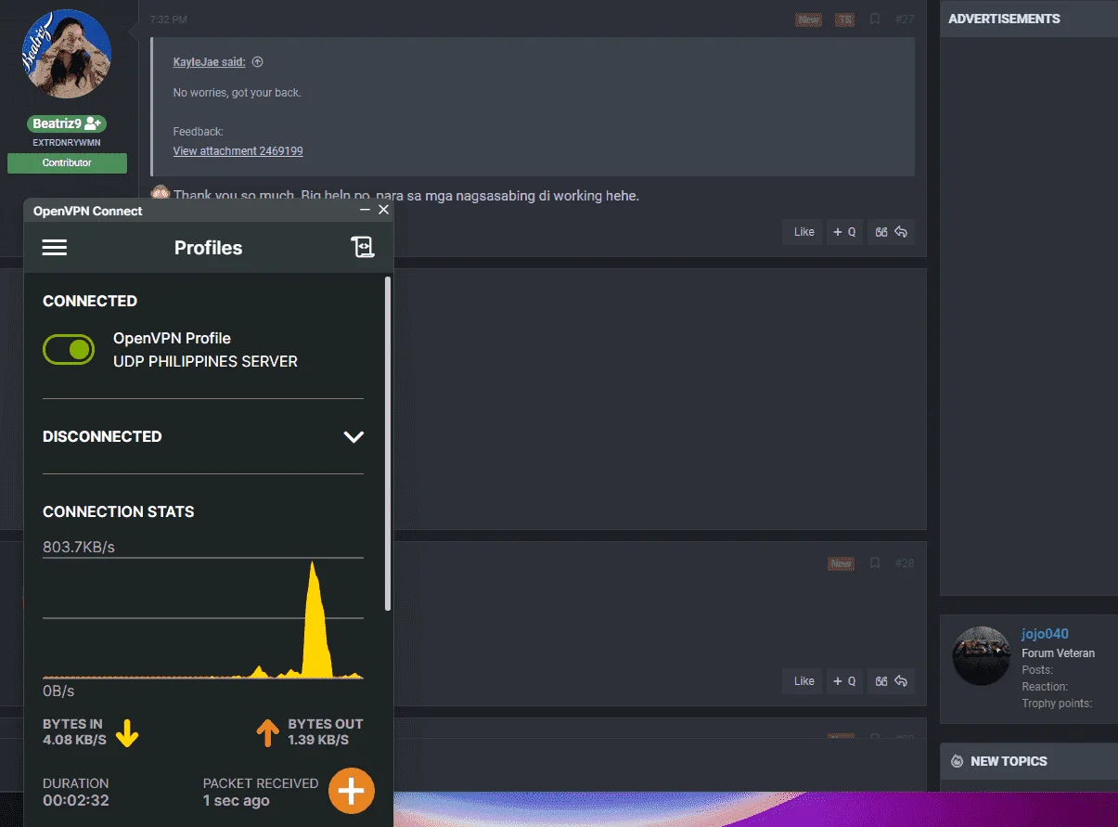Click '+ Q' multi-quote on post #27
The width and height of the screenshot is (1118, 827).
844,232
